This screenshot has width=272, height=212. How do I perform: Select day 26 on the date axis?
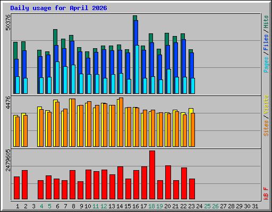pyautogui.click(x=215, y=206)
